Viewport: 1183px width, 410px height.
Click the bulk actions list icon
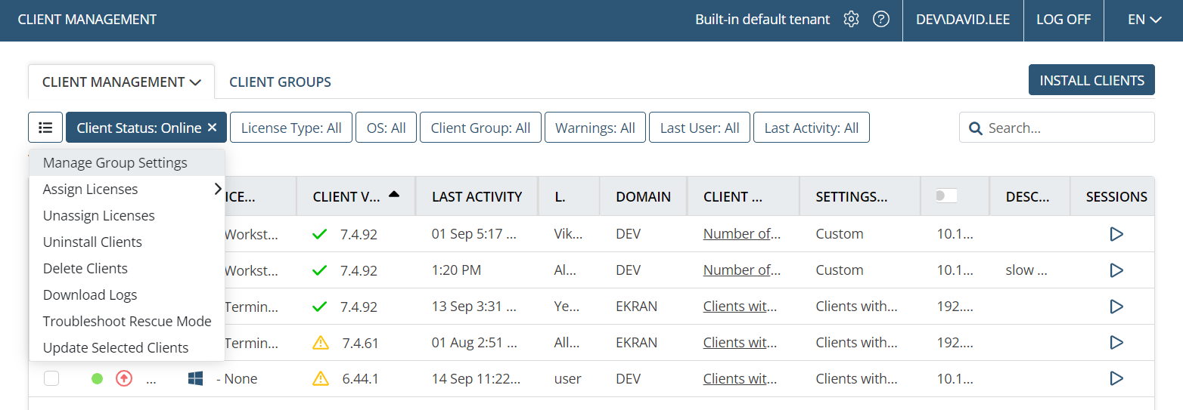pyautogui.click(x=45, y=128)
